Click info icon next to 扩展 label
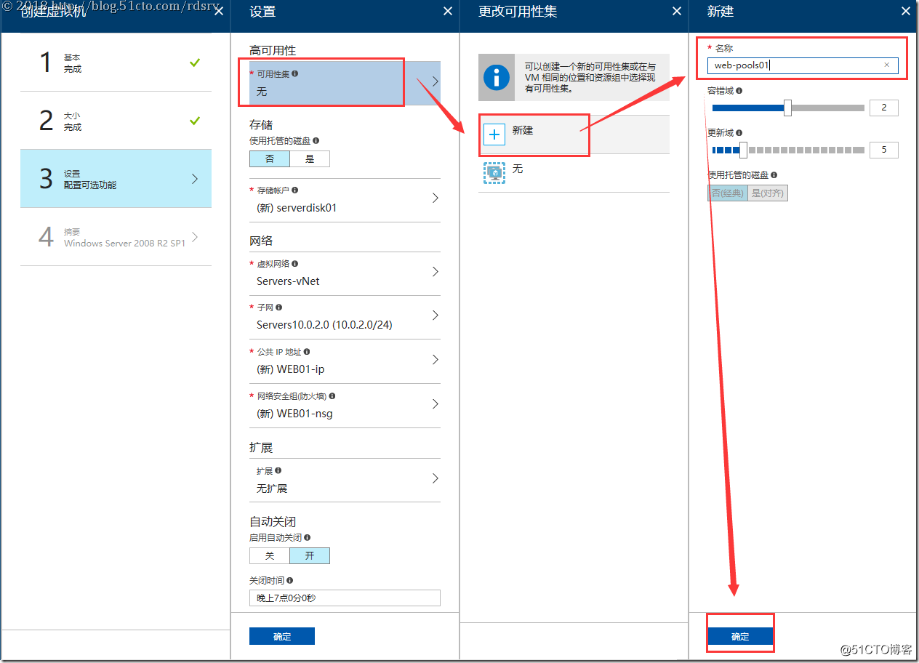This screenshot has height=663, width=919. tap(278, 471)
